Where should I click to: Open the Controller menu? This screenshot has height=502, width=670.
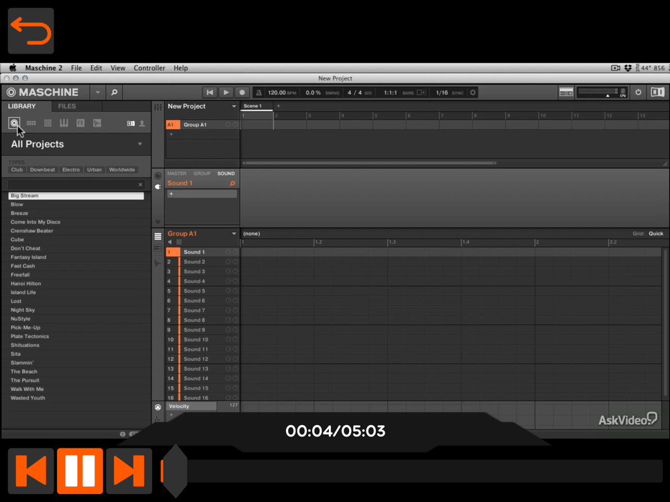tap(149, 68)
